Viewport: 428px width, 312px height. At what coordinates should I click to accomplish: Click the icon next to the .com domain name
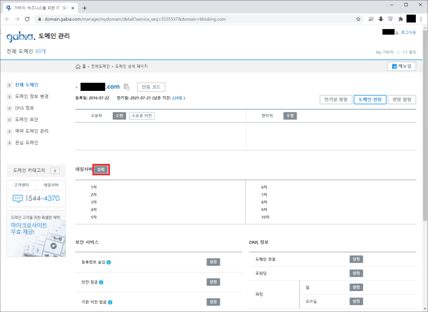click(x=127, y=87)
